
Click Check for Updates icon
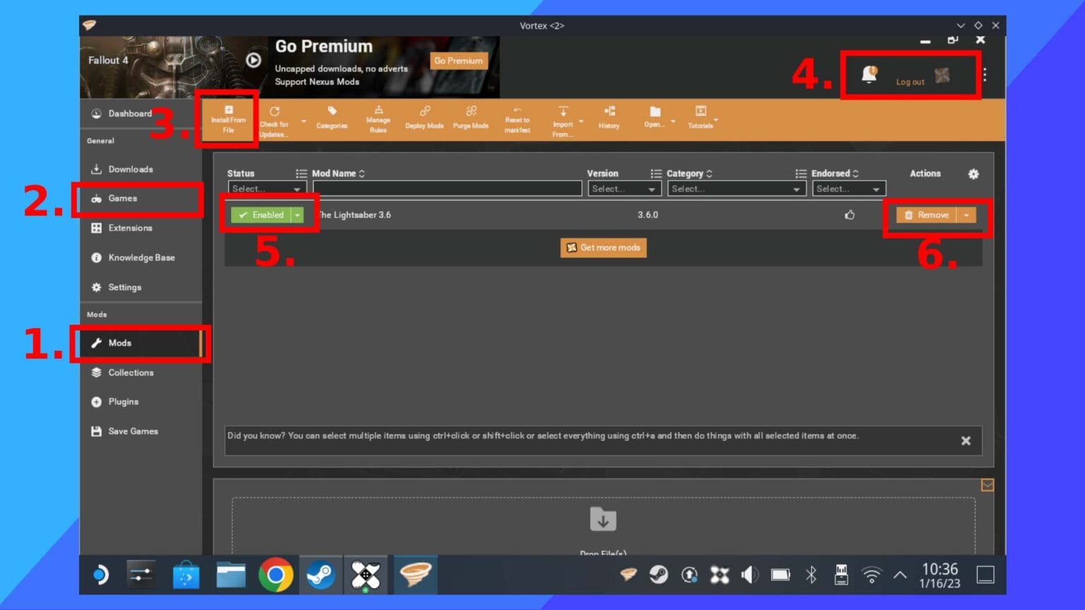coord(274,121)
